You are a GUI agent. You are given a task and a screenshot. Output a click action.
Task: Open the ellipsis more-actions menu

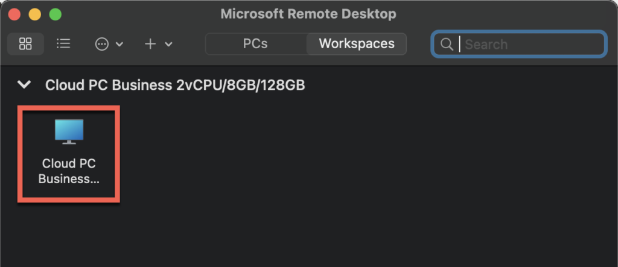[x=102, y=44]
